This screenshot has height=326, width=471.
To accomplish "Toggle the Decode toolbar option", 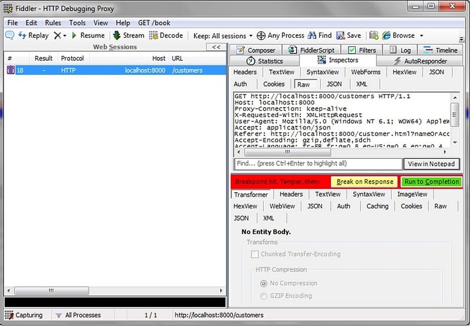I will tap(166, 35).
